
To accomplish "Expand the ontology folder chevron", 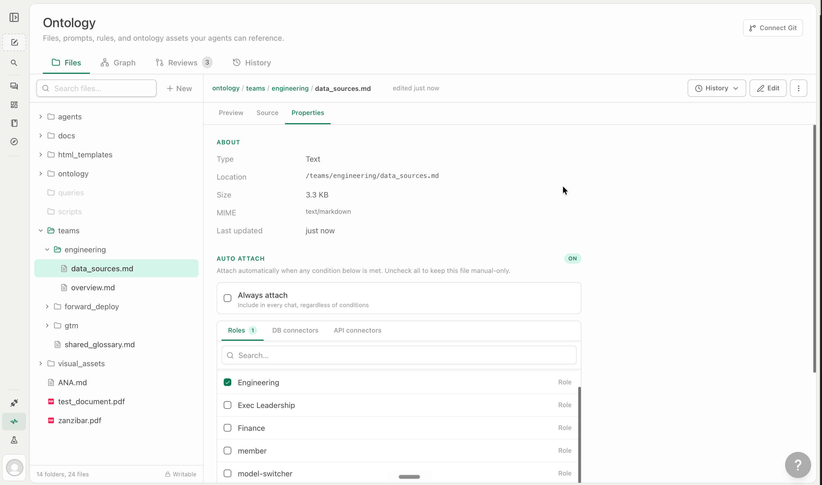I will pyautogui.click(x=40, y=174).
